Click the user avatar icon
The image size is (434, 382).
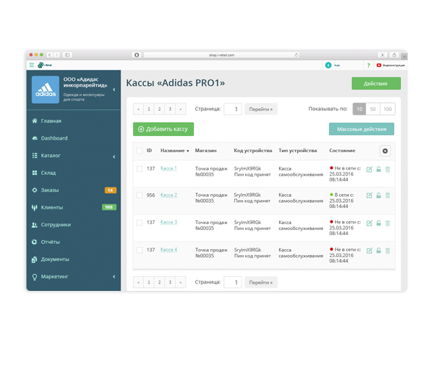coord(328,65)
